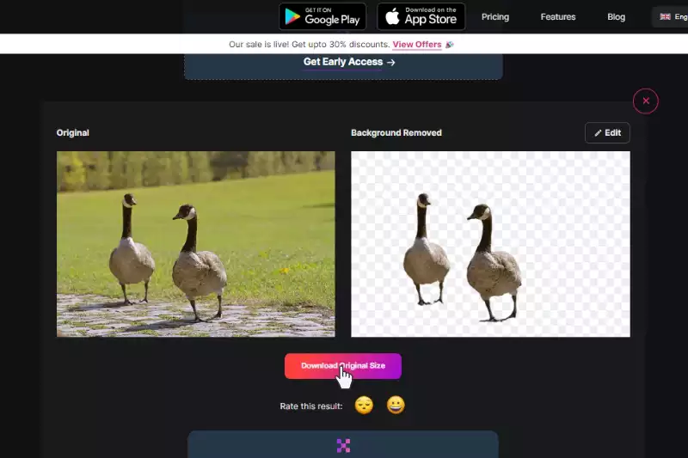
Task: Click Download Original Size button
Action: click(x=343, y=366)
